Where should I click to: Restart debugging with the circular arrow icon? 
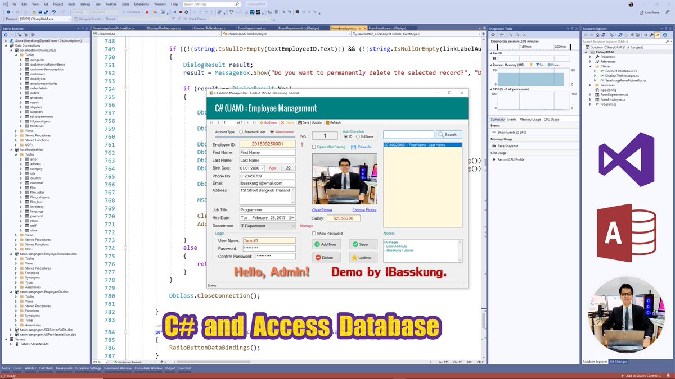point(186,12)
